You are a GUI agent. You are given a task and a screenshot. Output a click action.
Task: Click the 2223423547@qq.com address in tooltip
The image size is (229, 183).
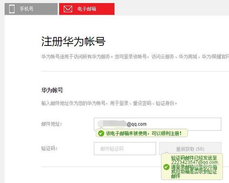coord(194,162)
